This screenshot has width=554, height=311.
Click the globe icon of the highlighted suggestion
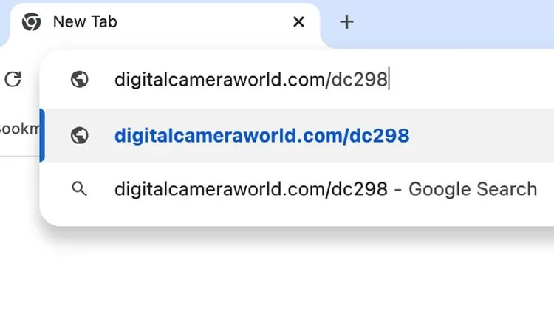pyautogui.click(x=80, y=135)
